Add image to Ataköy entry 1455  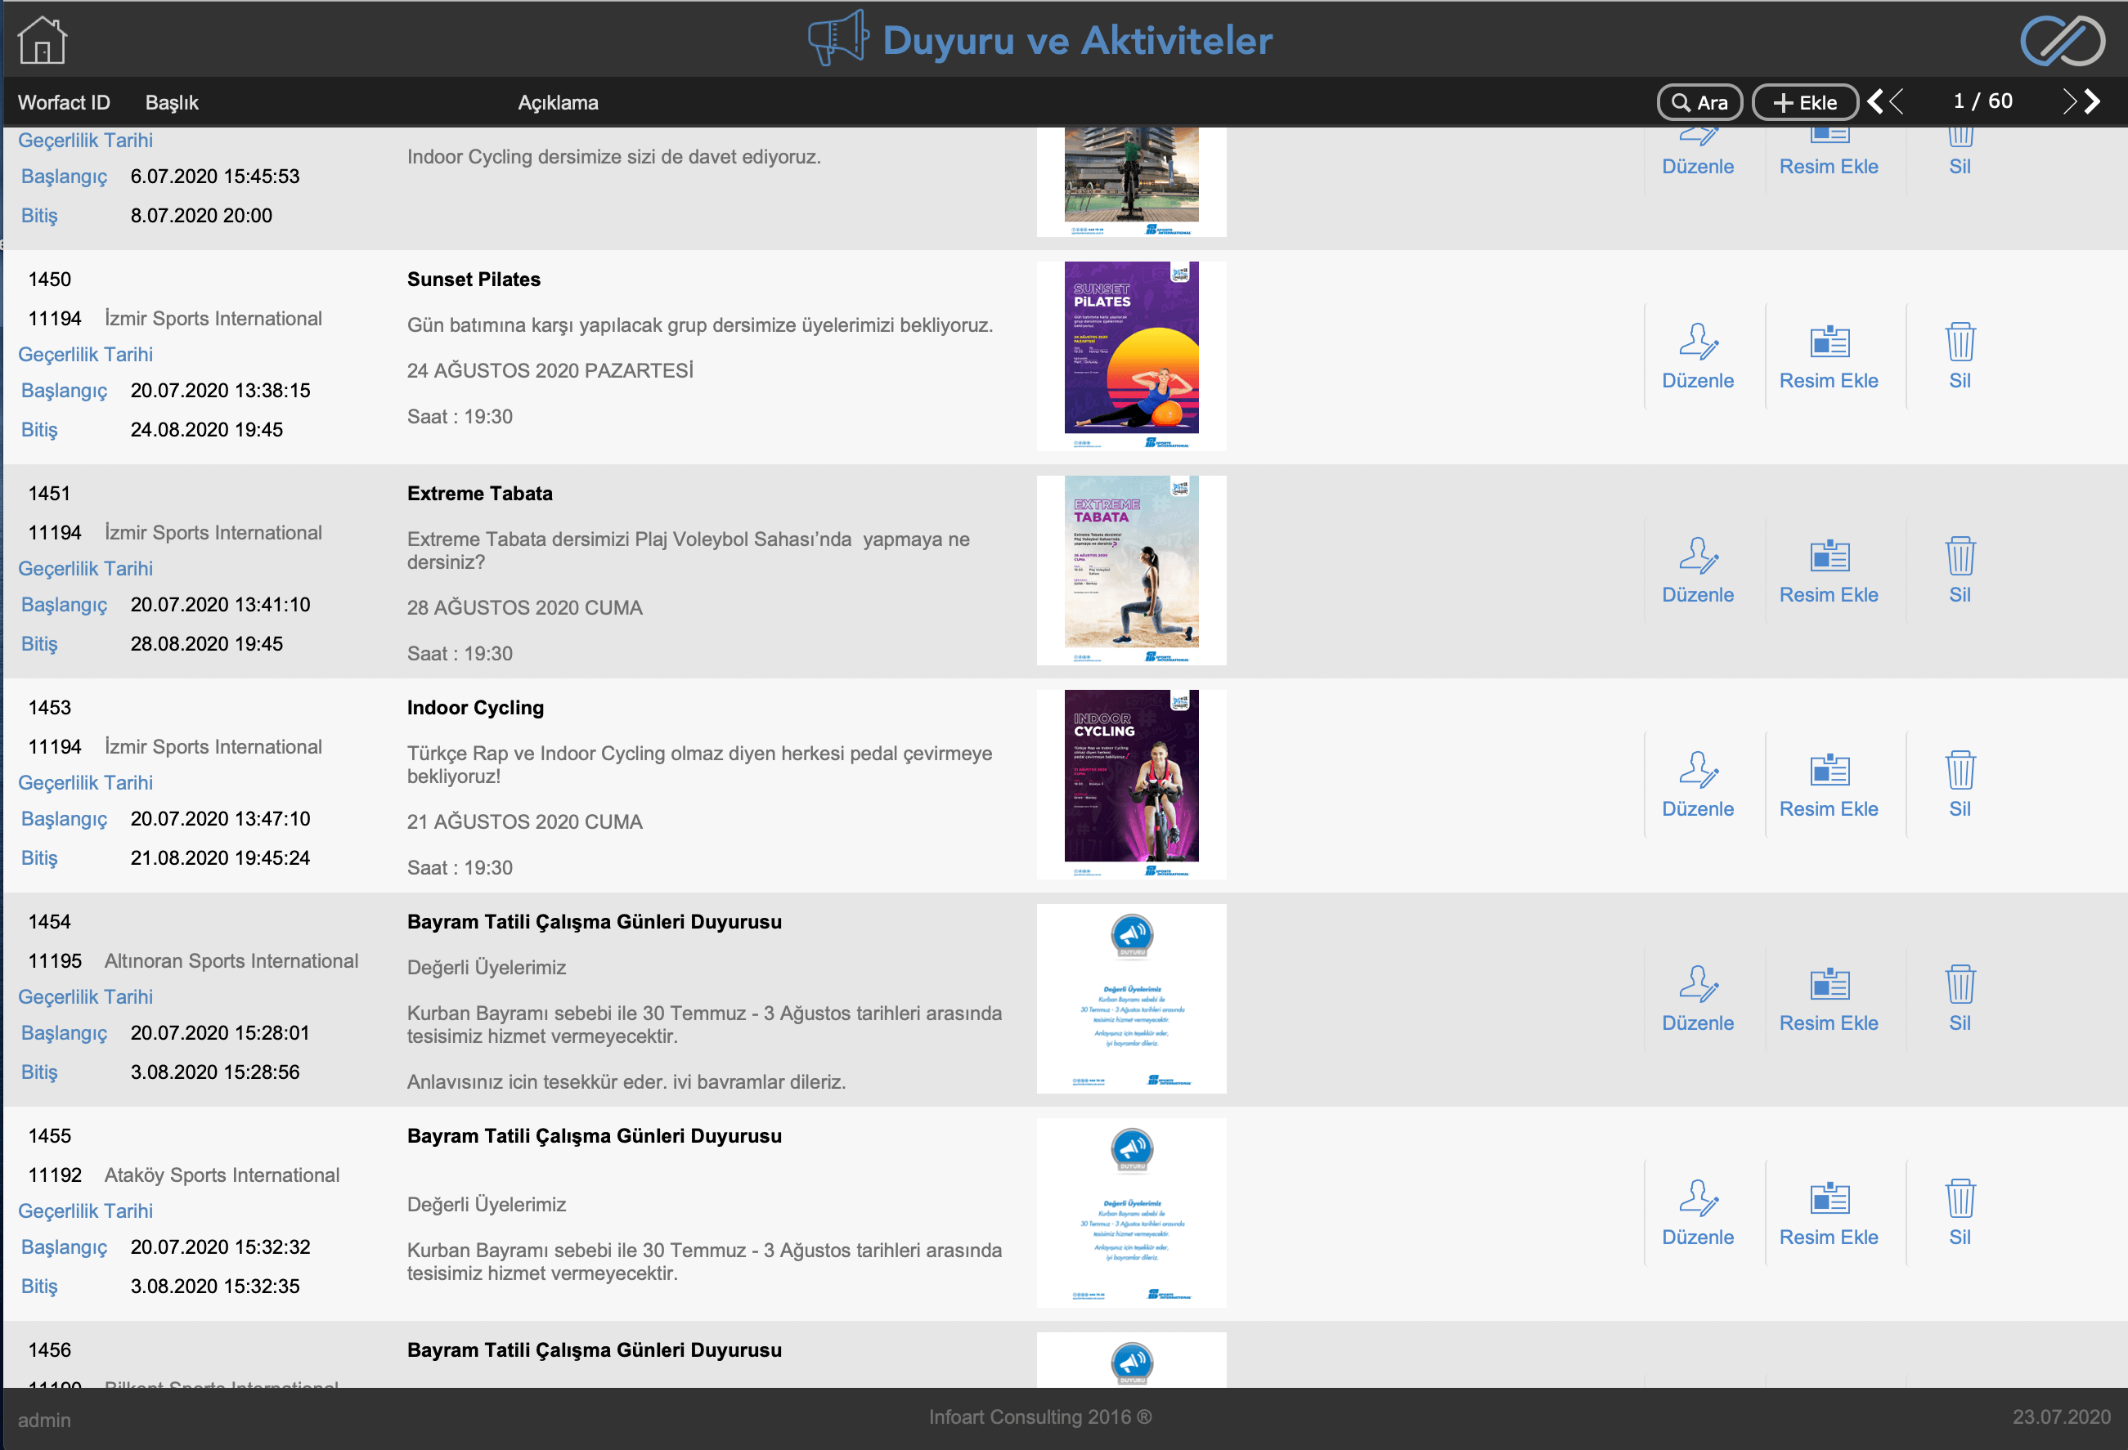(x=1829, y=1214)
